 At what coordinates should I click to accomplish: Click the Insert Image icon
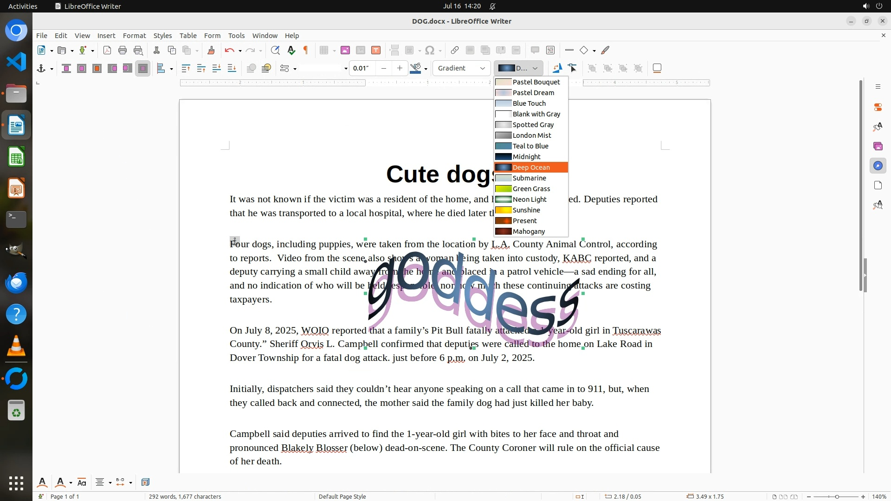[x=345, y=50]
